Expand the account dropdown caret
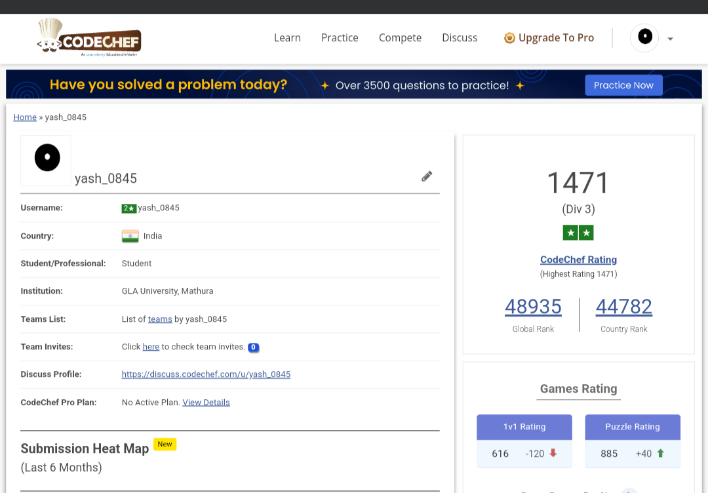 point(670,39)
